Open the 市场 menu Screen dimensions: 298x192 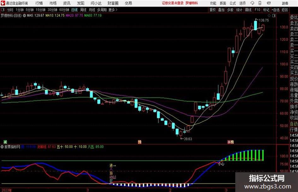pyautogui.click(x=53, y=3)
